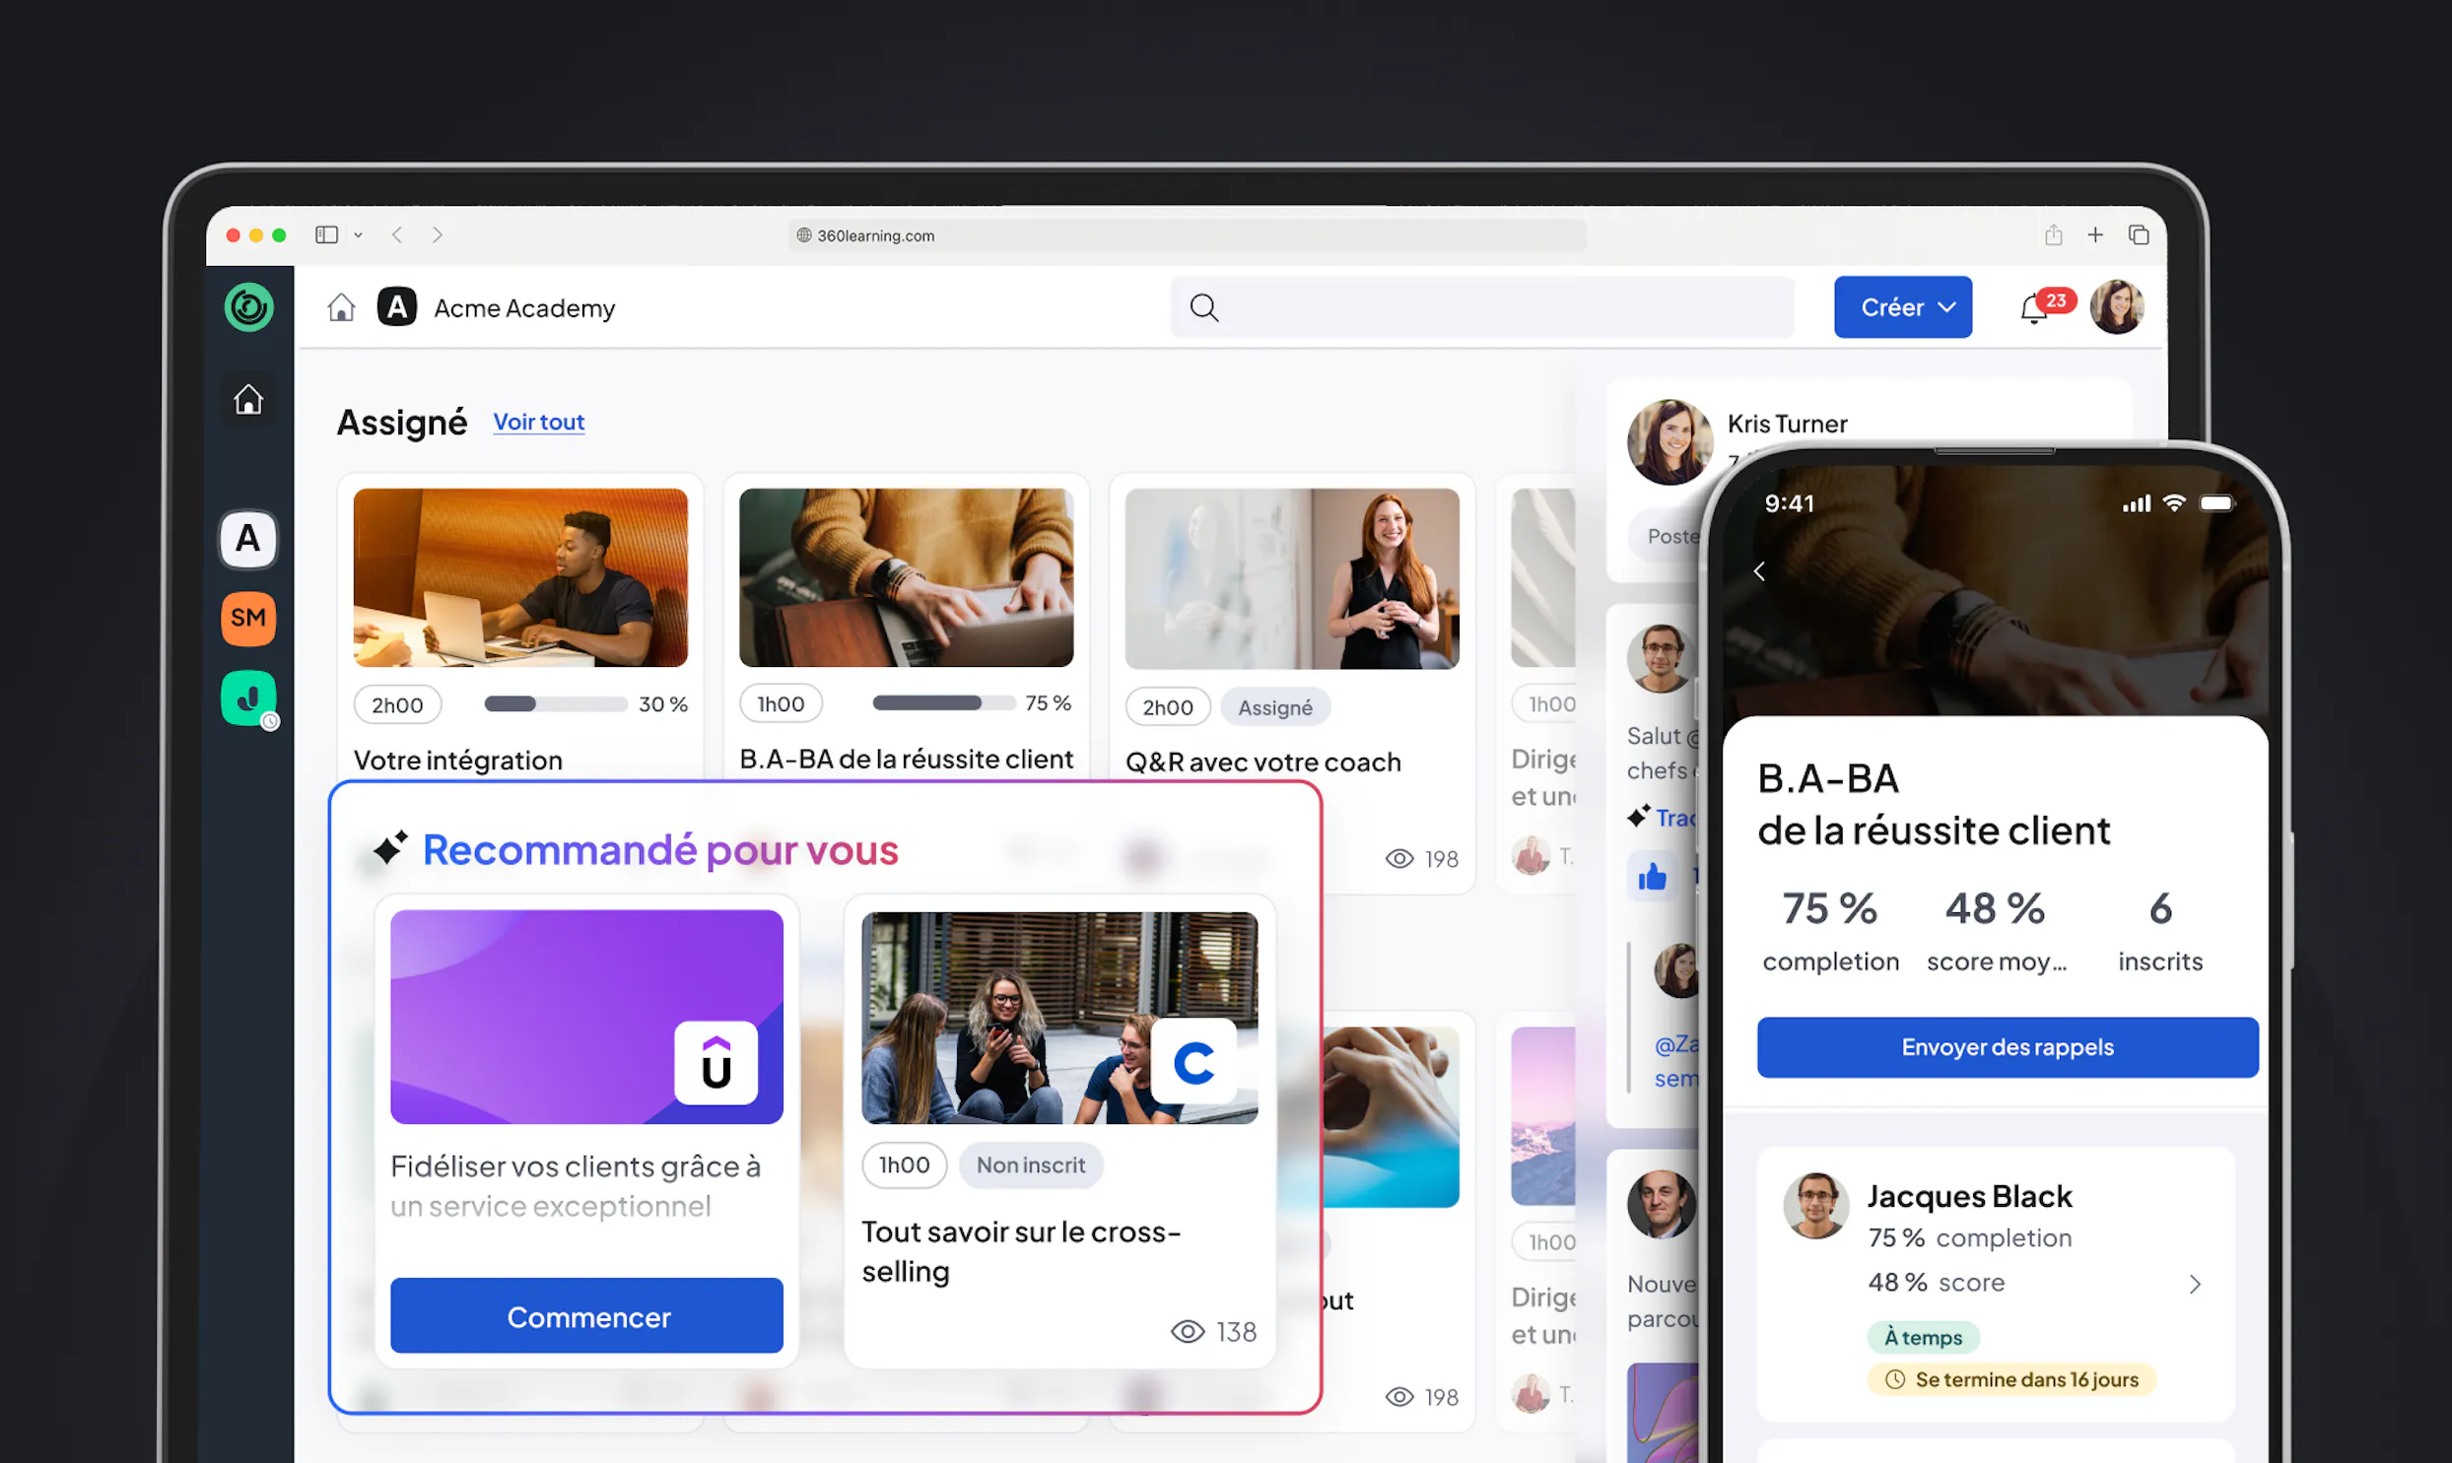Open the Votre intégration course thumbnail
This screenshot has height=1463, width=2452.
click(x=520, y=577)
